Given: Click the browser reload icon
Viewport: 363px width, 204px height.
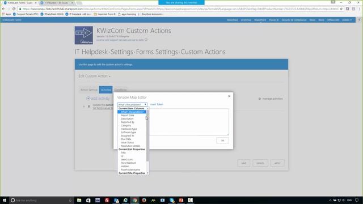Looking at the screenshot, I should (x=14, y=9).
